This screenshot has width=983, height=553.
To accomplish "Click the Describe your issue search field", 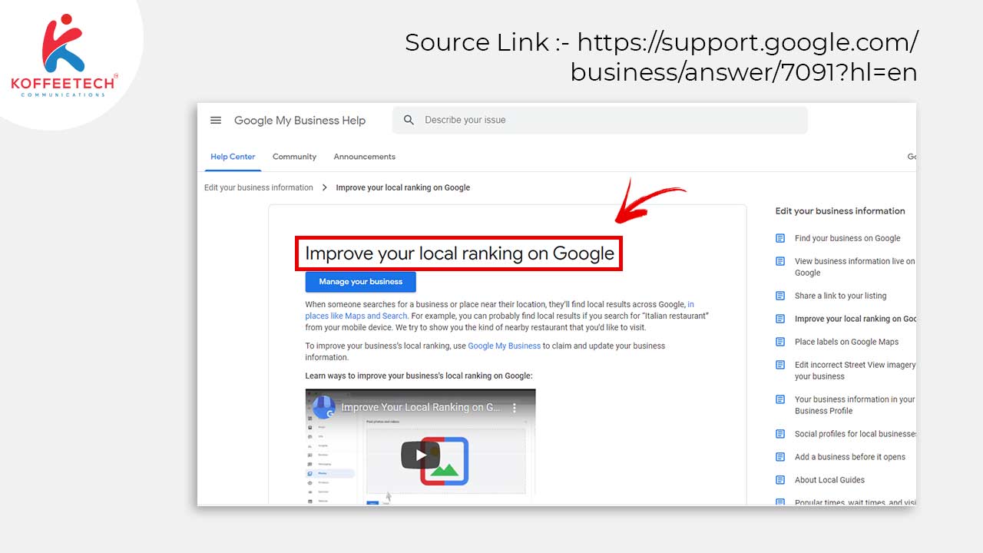I will [x=600, y=120].
